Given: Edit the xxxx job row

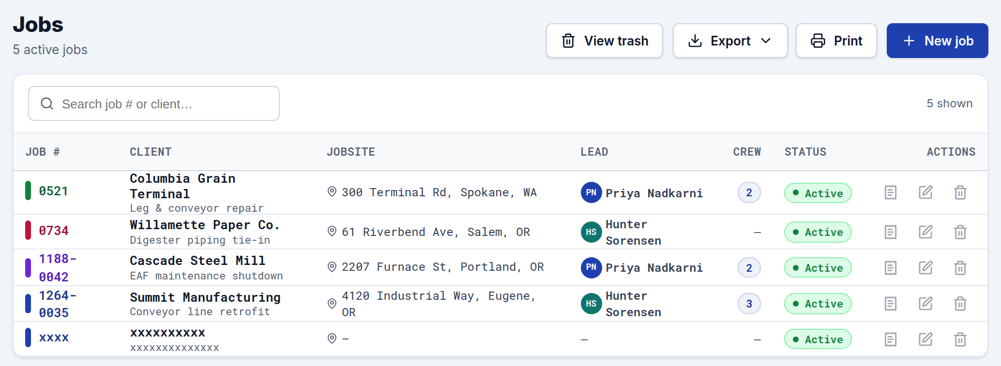Looking at the screenshot, I should point(925,339).
